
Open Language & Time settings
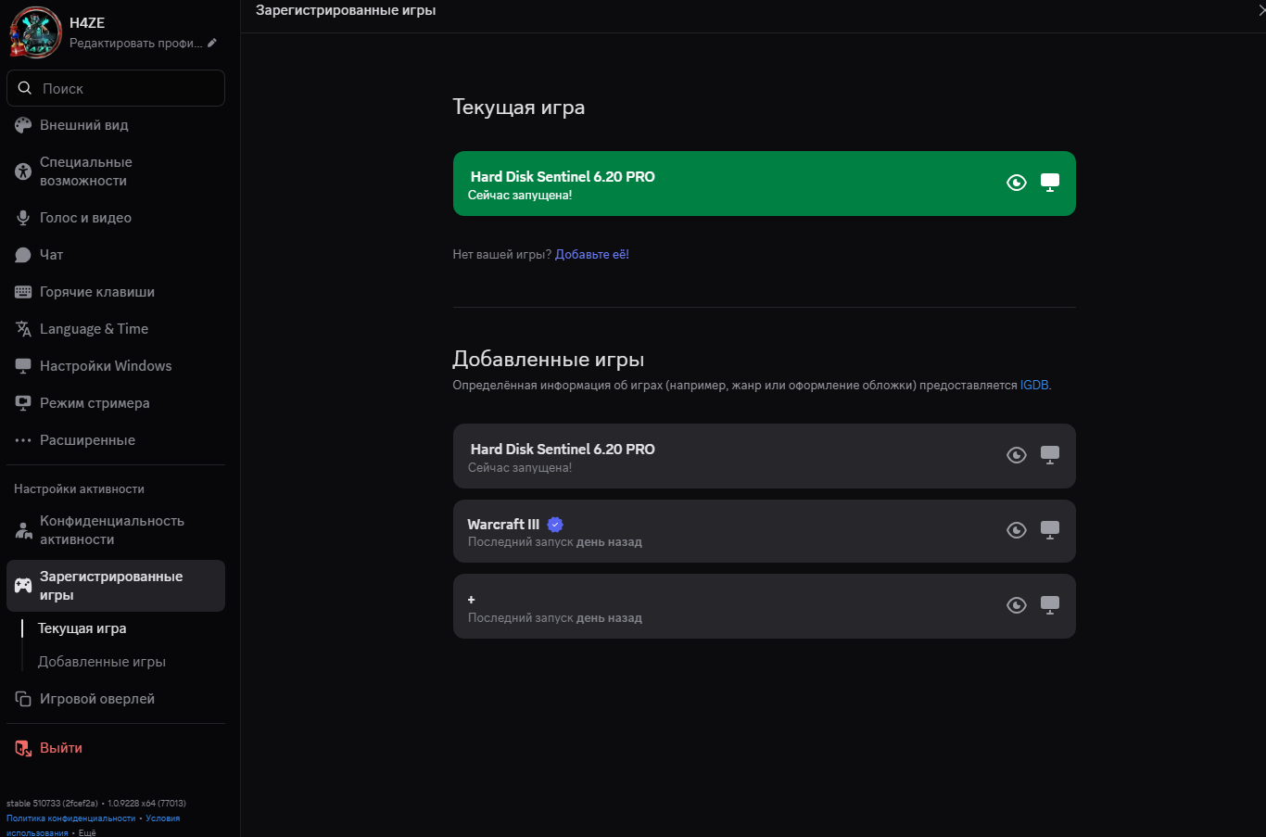pos(94,329)
